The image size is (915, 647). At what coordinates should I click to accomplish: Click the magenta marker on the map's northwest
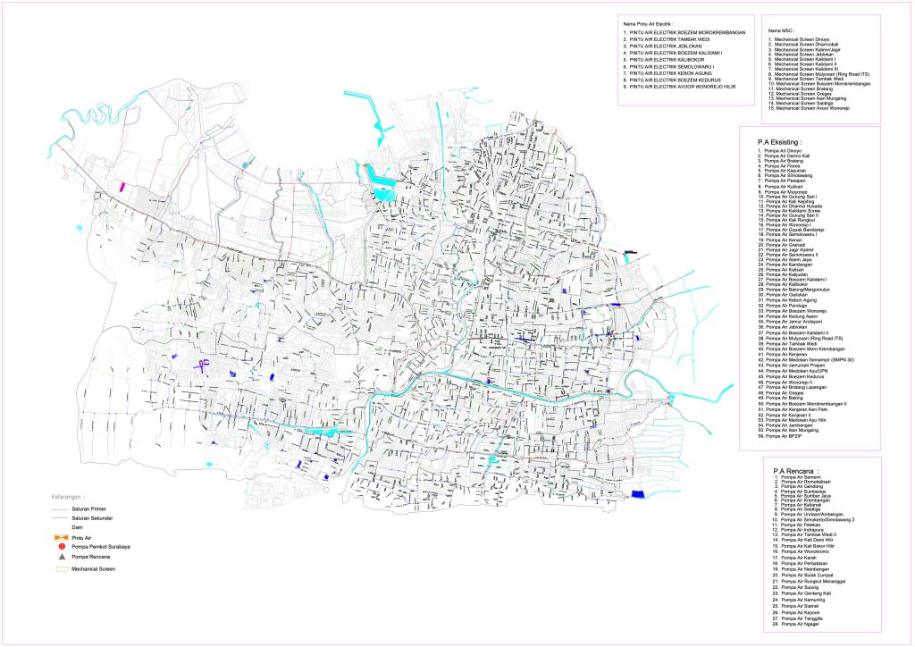click(x=123, y=187)
